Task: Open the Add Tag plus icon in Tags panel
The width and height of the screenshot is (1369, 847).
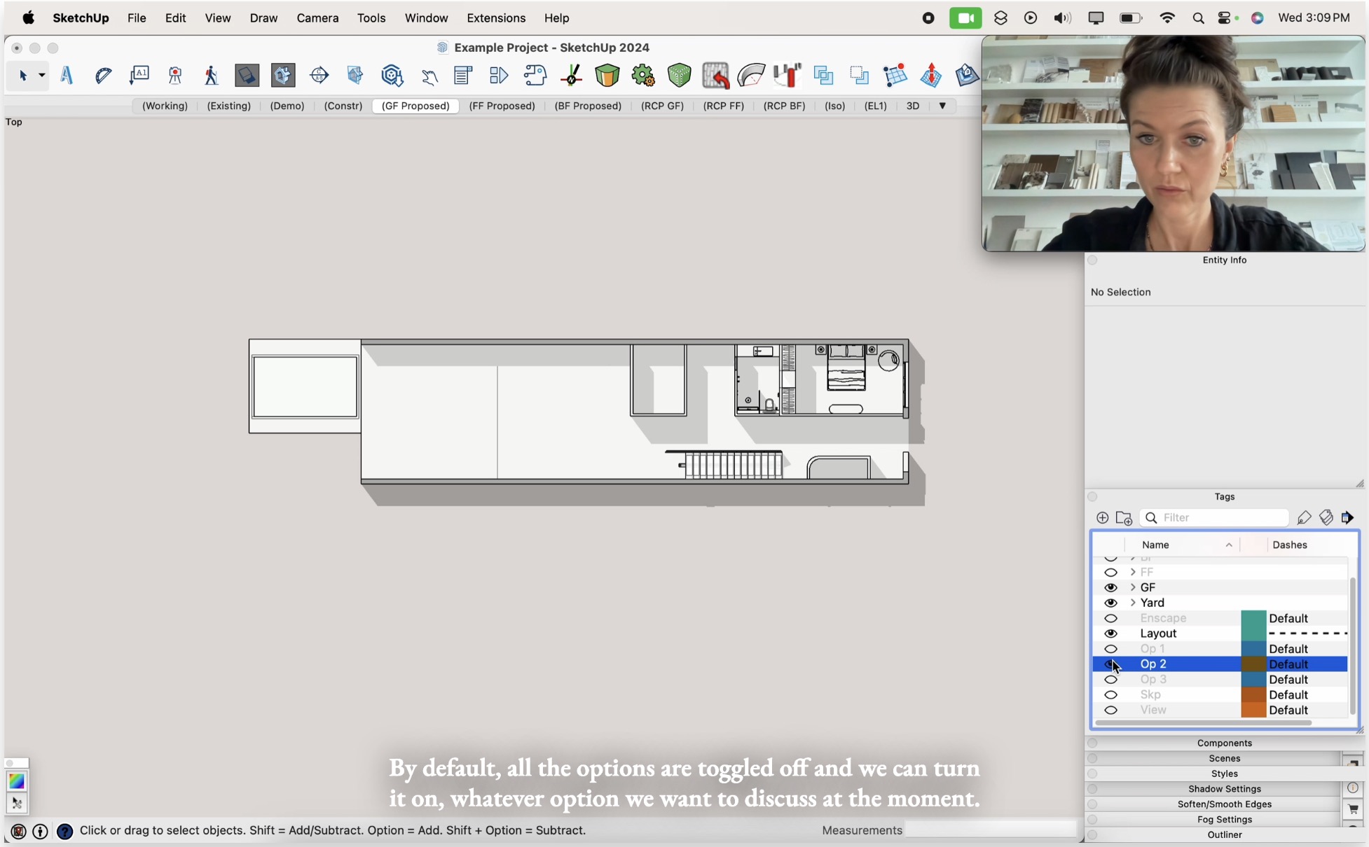Action: click(x=1102, y=518)
